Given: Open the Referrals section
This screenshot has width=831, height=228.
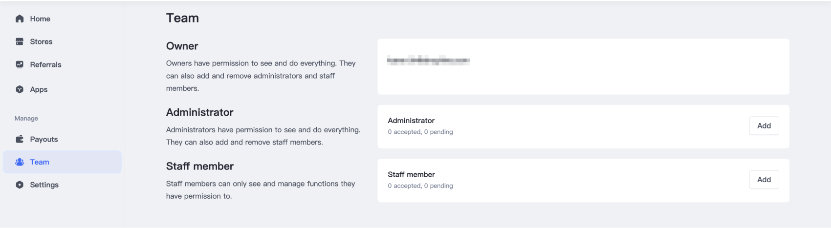Looking at the screenshot, I should click(45, 64).
